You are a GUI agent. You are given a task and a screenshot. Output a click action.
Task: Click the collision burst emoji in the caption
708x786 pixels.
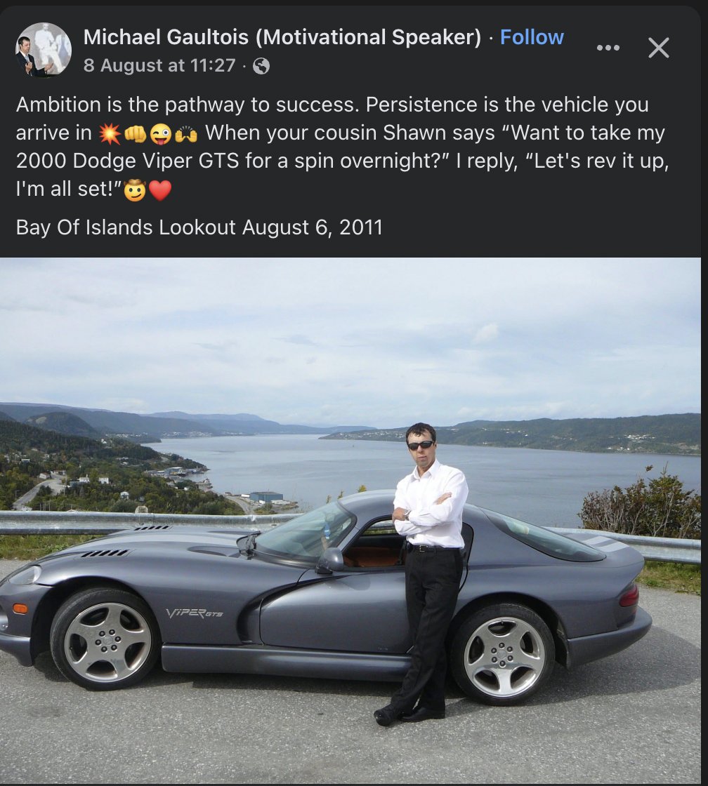pyautogui.click(x=110, y=133)
